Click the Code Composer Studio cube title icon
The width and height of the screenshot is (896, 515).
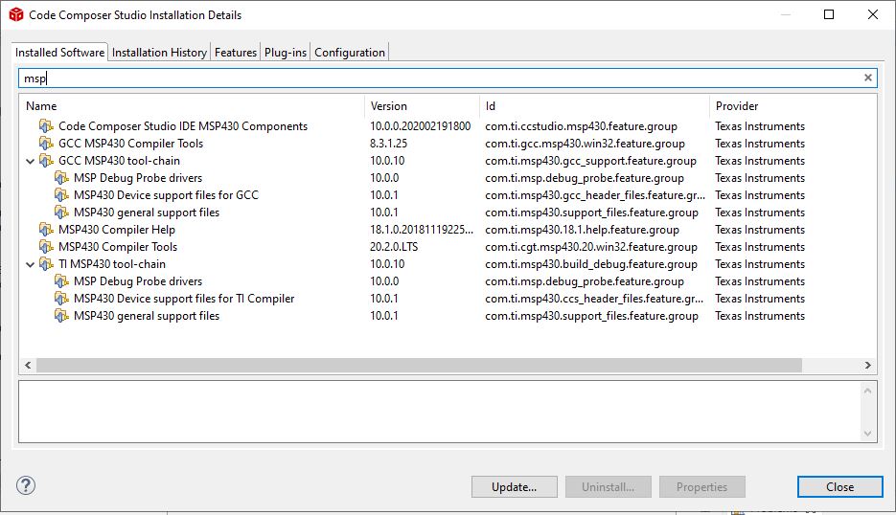tap(16, 15)
